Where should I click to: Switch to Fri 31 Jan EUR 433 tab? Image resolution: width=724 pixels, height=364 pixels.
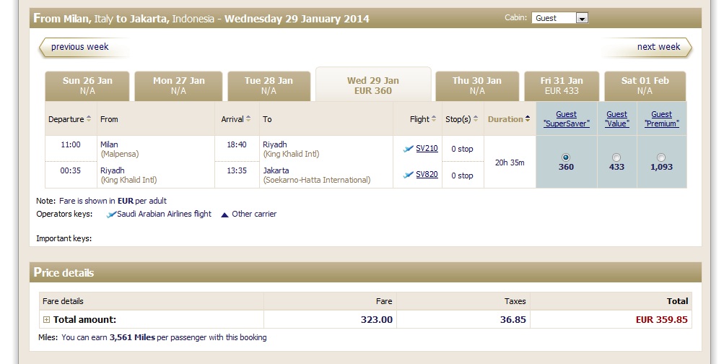(x=562, y=86)
